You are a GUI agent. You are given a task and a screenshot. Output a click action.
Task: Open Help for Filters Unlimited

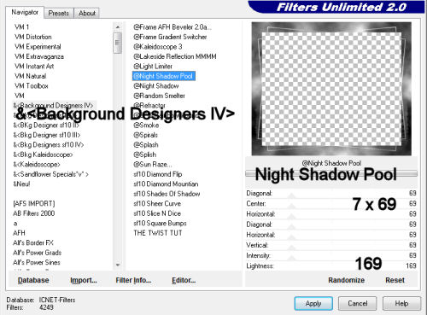401,303
